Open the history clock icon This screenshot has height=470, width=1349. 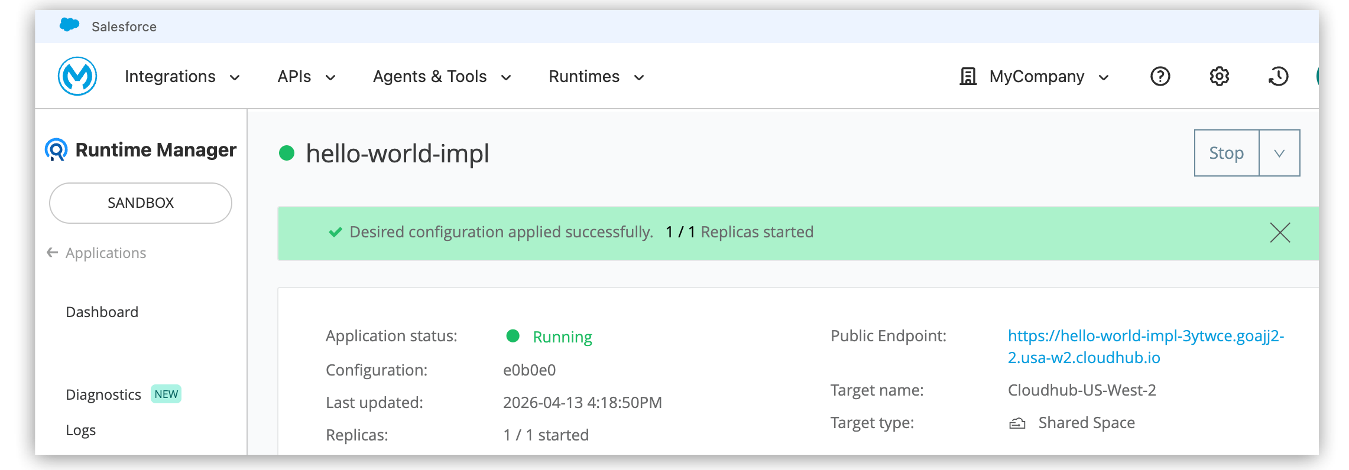pos(1278,76)
